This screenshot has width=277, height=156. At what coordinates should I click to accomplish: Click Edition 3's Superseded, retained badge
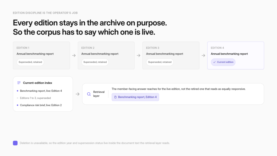(160, 62)
